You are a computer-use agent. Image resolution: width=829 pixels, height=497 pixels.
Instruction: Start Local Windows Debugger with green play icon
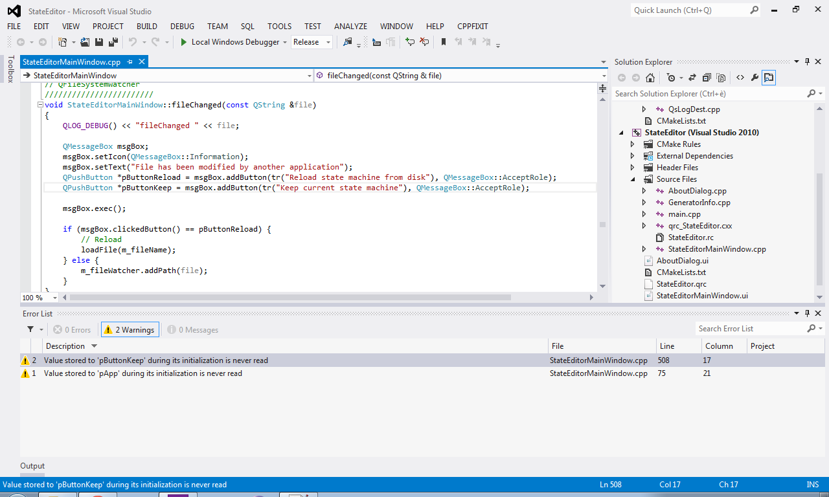(x=184, y=42)
